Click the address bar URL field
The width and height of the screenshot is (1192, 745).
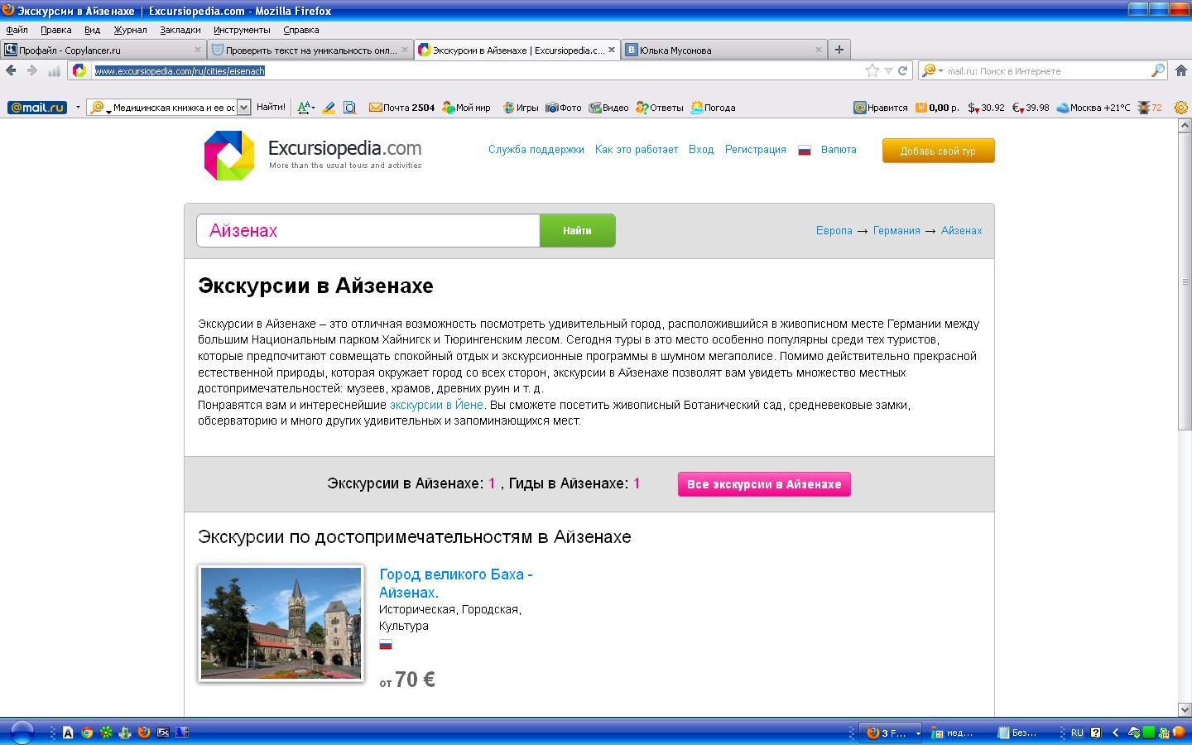[476, 71]
